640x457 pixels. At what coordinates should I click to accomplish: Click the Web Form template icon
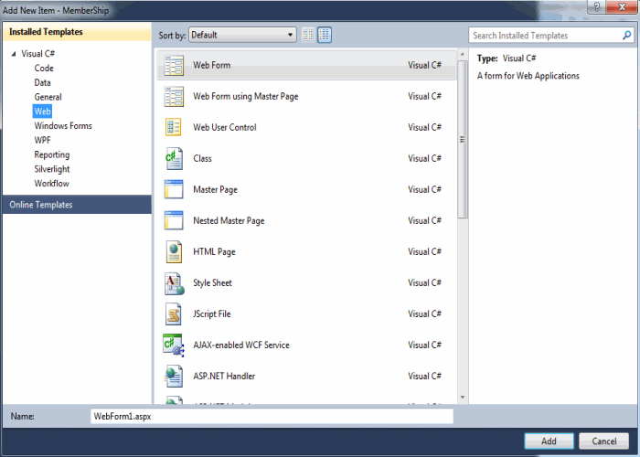coord(174,65)
